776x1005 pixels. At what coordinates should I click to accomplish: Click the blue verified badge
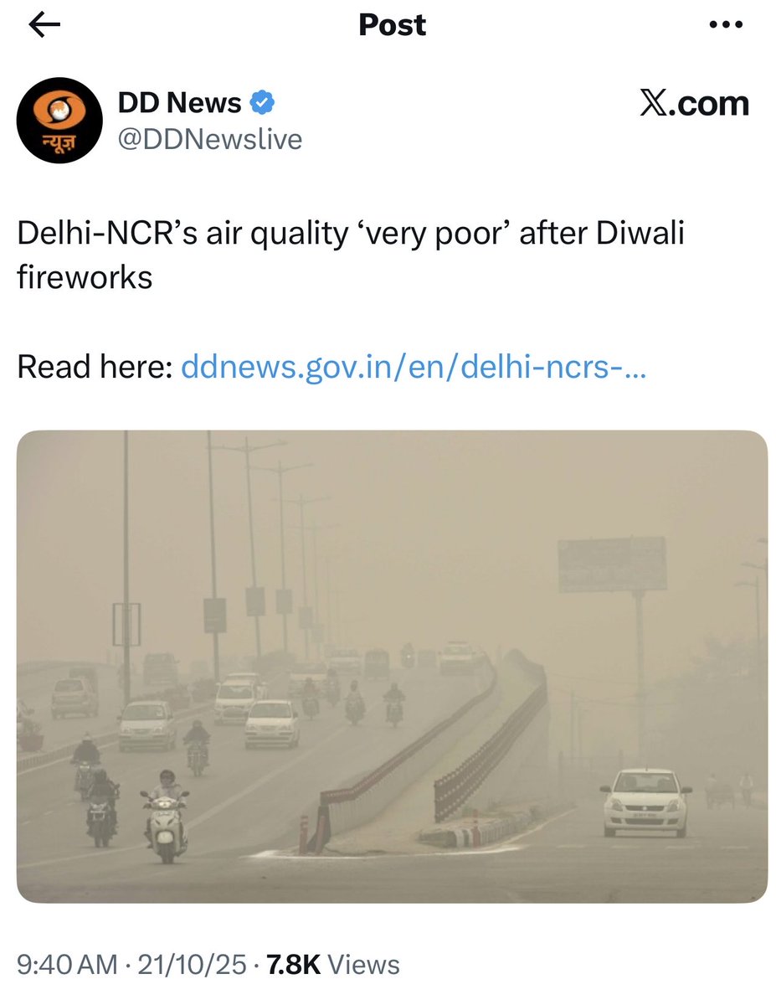coord(263,104)
